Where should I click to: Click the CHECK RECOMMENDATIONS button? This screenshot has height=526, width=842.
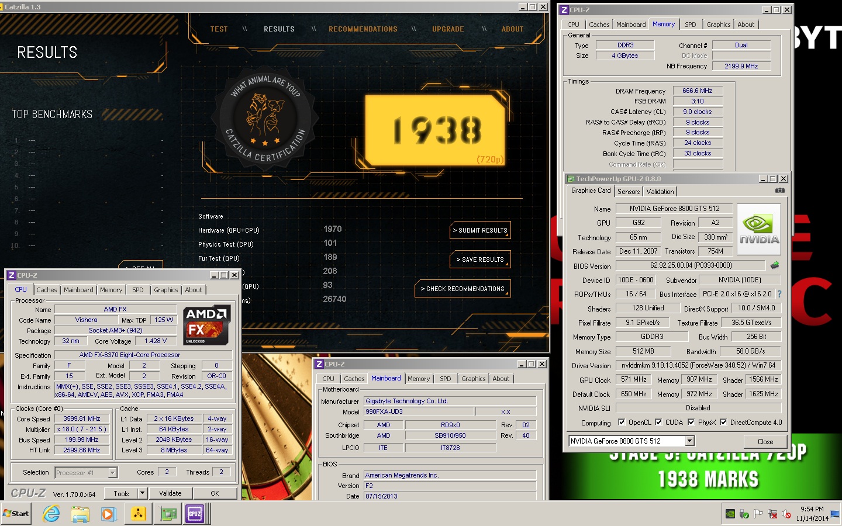pyautogui.click(x=463, y=289)
